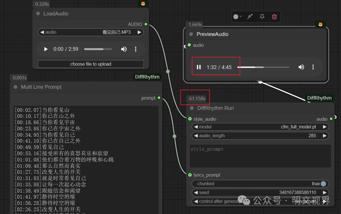341x214 pixels.
Task: Click the choose file to upload button
Action: pyautogui.click(x=91, y=64)
